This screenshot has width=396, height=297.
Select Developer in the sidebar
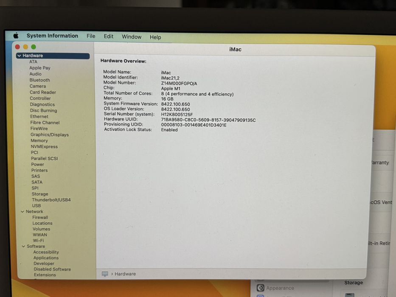coord(44,263)
